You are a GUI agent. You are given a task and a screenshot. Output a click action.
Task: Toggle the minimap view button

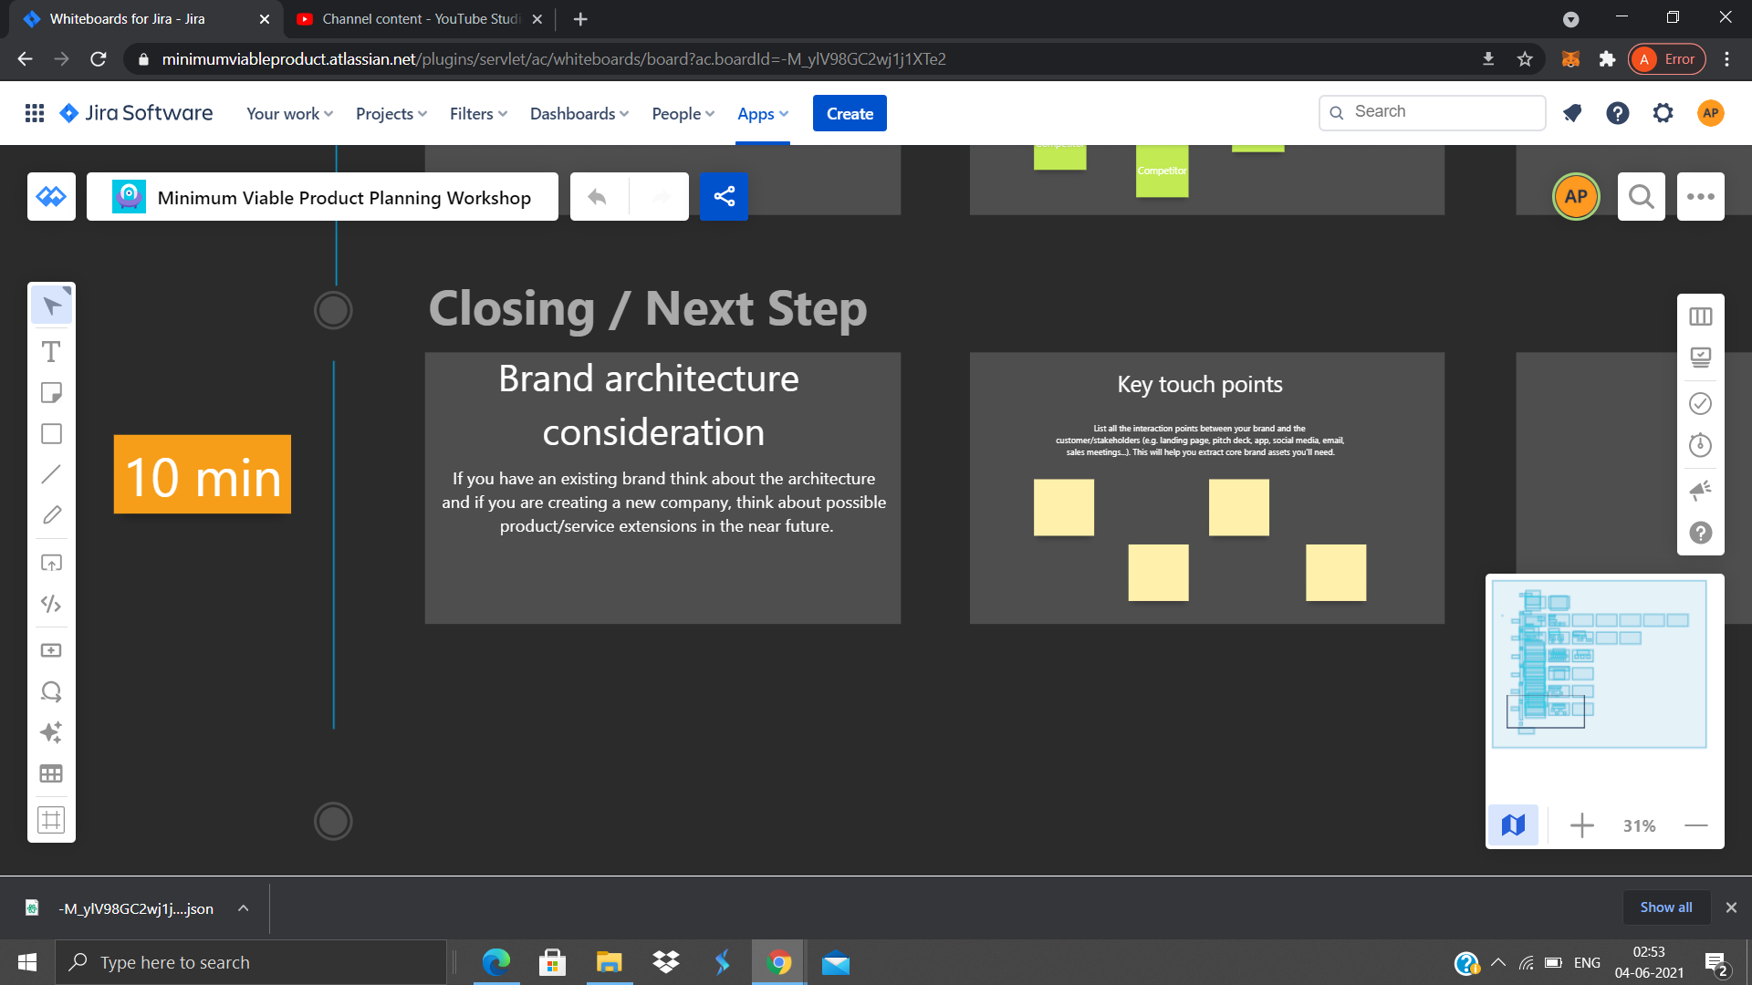click(x=1513, y=825)
